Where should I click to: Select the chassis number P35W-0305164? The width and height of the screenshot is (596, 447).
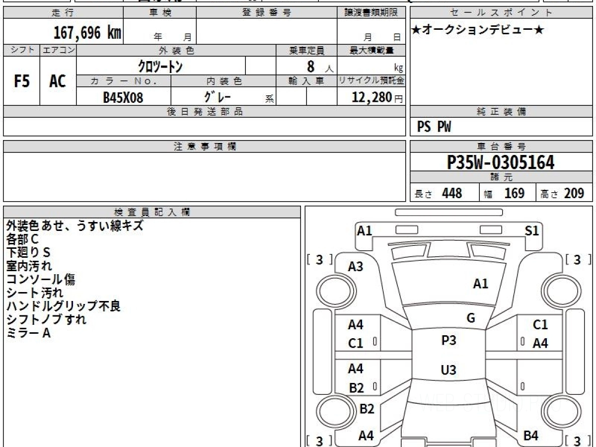(501, 162)
